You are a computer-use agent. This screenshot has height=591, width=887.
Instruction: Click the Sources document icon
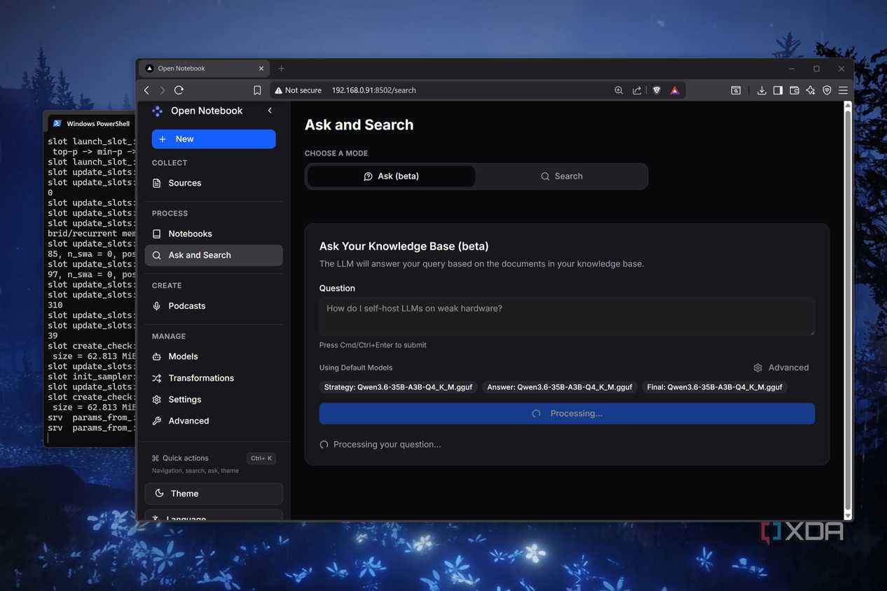[x=157, y=183]
